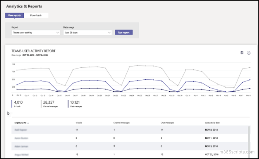Click the Display name sort arrow
259x159 pixels.
pos(28,123)
